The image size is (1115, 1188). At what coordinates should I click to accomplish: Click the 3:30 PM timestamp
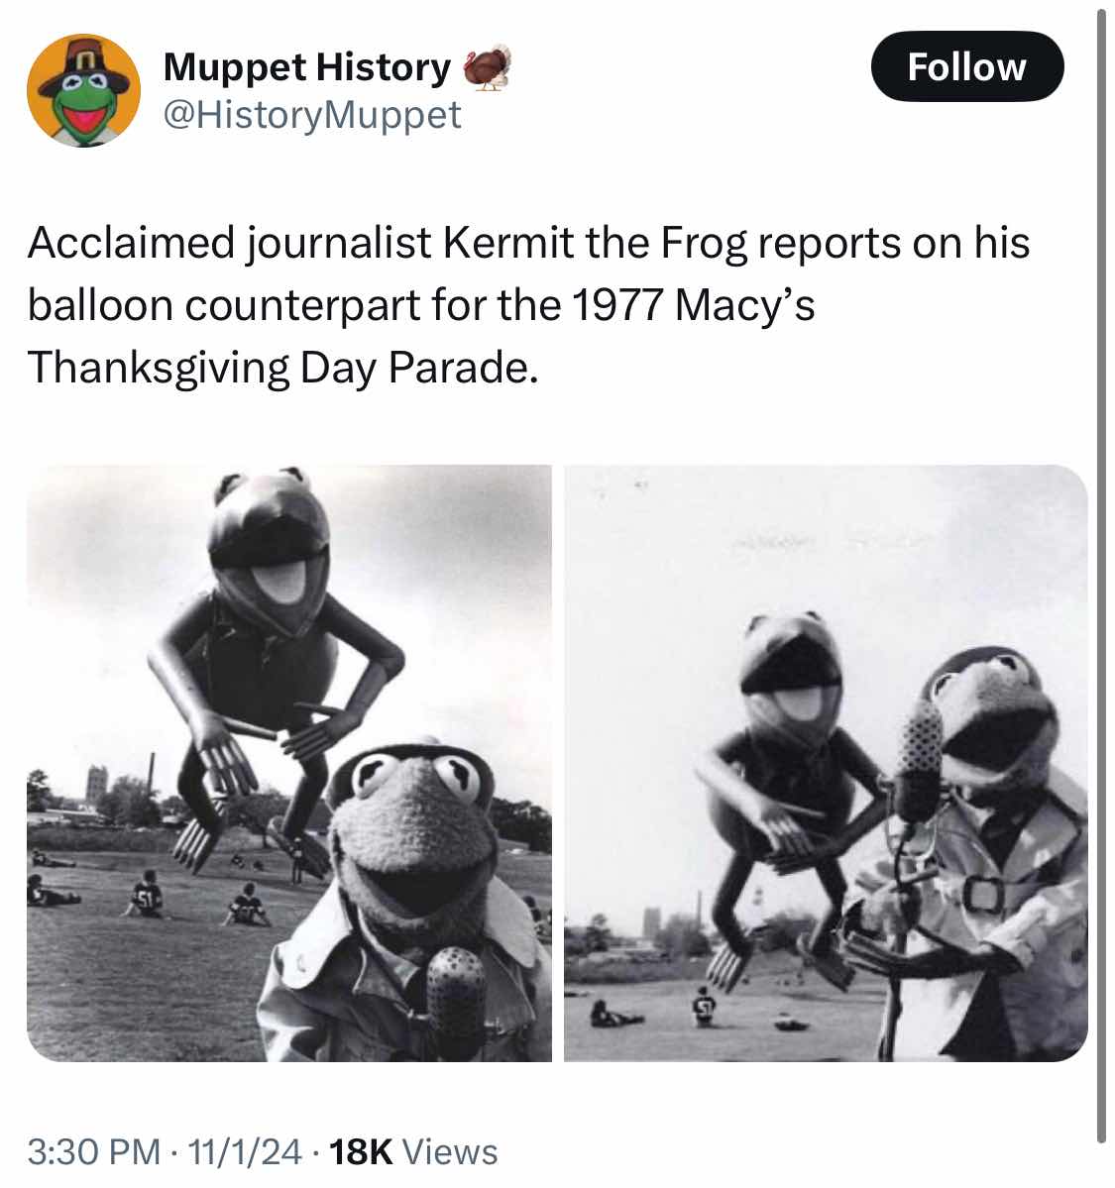pos(93,1151)
